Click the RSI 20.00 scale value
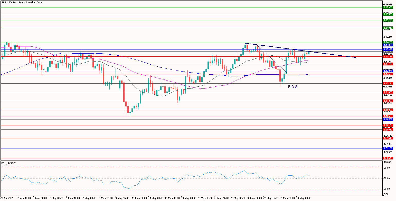This screenshot has width=396, height=201. click(x=387, y=189)
